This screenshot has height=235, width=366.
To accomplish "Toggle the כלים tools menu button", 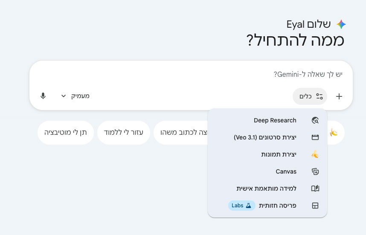I will [310, 96].
